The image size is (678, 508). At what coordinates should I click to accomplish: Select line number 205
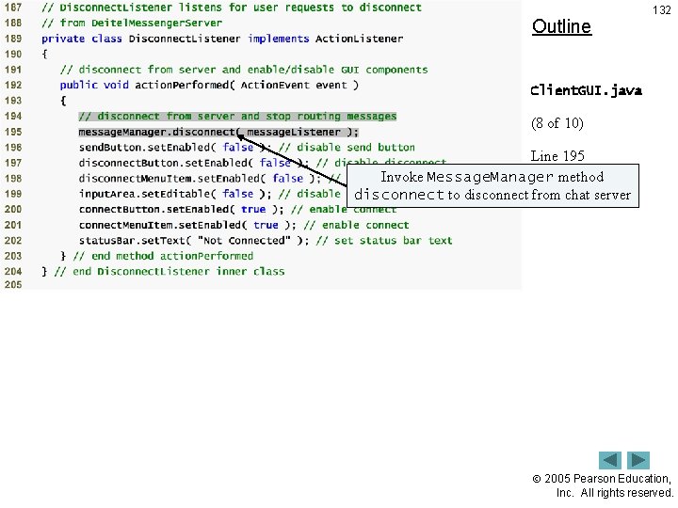point(13,285)
